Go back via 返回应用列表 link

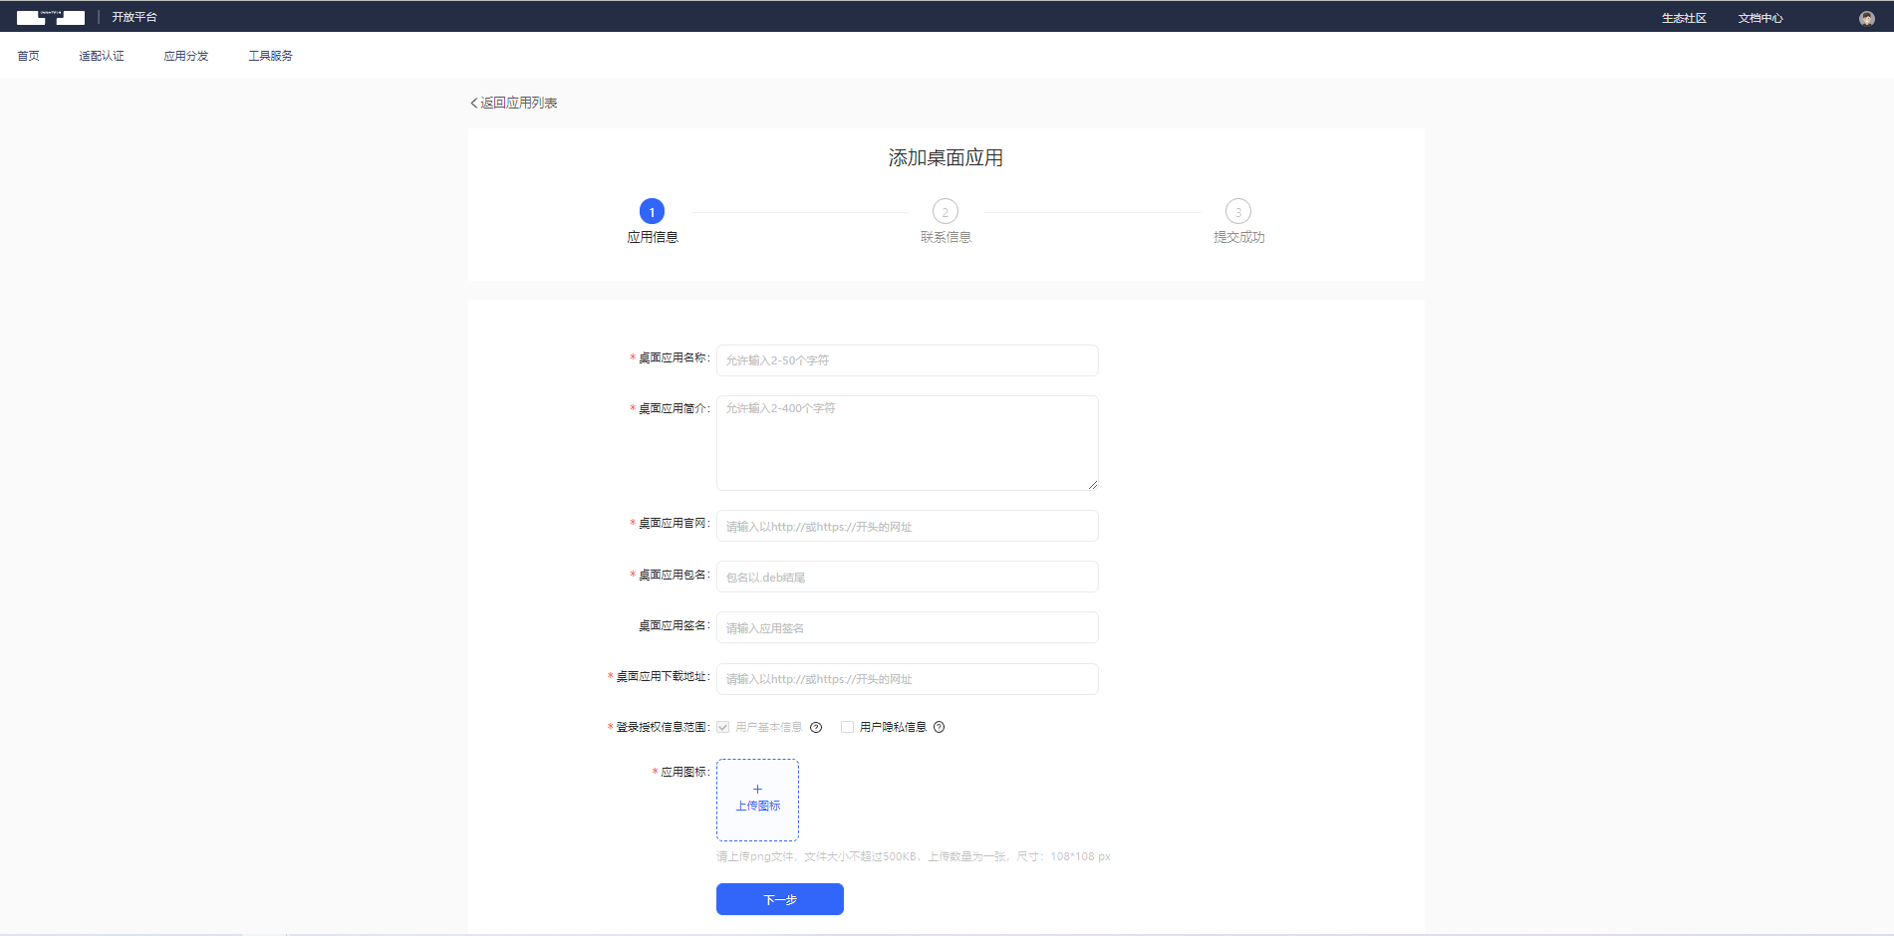tap(514, 103)
